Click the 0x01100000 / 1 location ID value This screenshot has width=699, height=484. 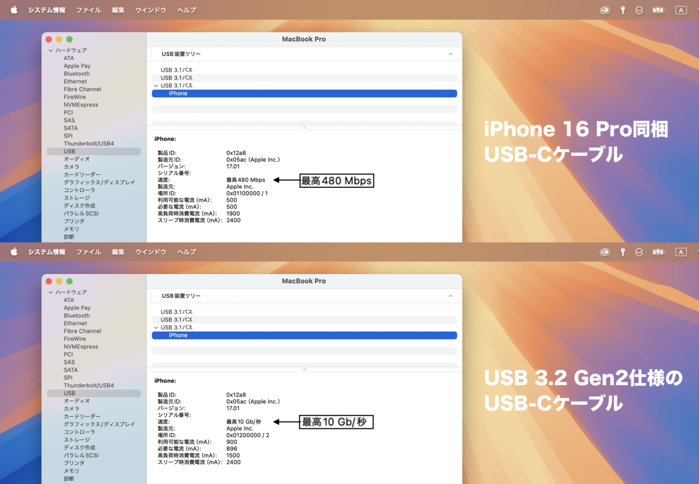247,193
